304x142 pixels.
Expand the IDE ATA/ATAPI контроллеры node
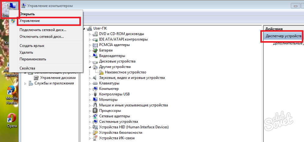tap(90, 40)
